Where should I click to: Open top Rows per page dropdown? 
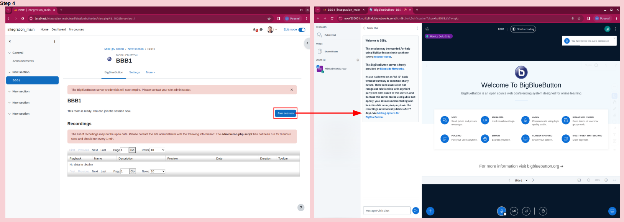pos(158,150)
